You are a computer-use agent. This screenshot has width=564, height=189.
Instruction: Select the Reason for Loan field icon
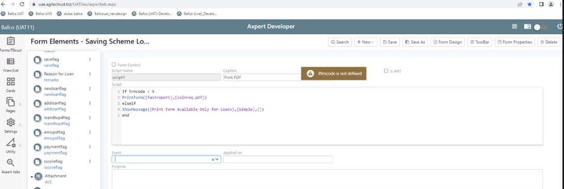point(37,75)
